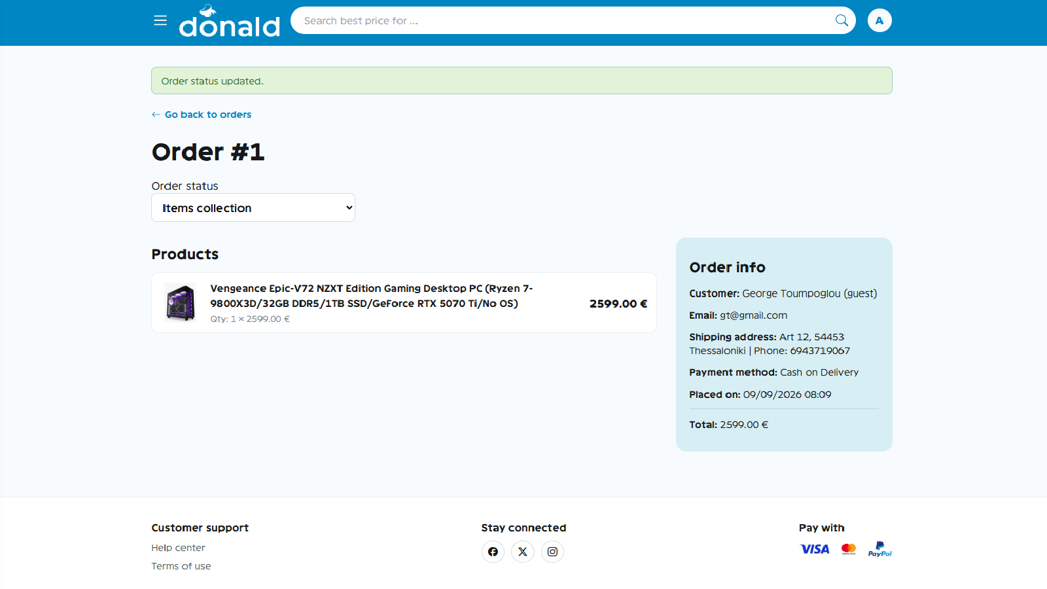Click the gaming desktop PC thumbnail
The width and height of the screenshot is (1047, 589).
(181, 302)
